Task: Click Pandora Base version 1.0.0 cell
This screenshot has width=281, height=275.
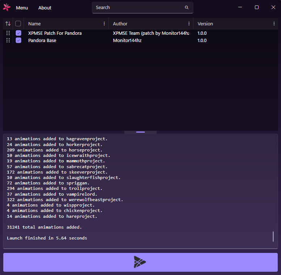Action: (x=202, y=41)
